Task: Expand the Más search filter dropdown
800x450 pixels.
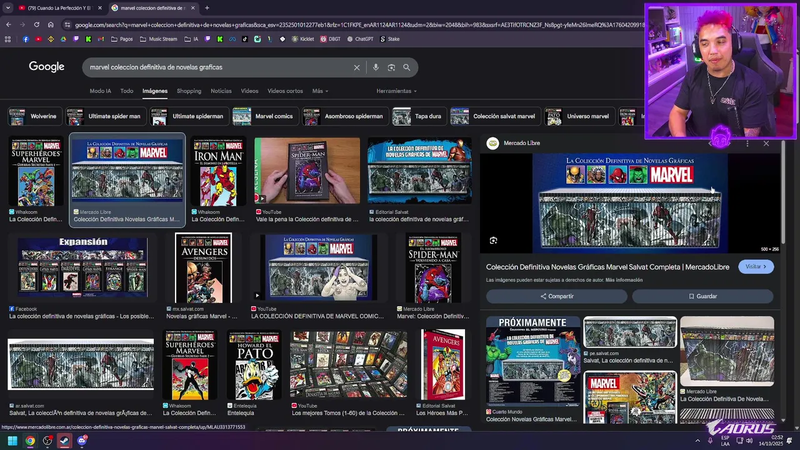Action: [x=320, y=91]
